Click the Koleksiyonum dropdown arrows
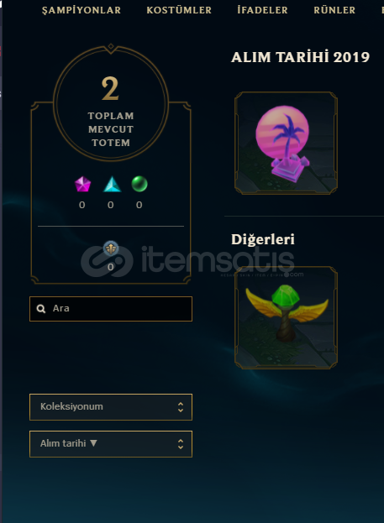Screen dimensions: 384x523 click(x=181, y=407)
